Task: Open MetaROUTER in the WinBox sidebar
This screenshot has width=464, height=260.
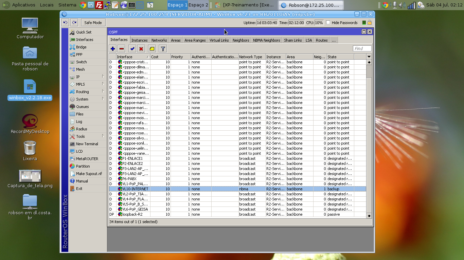Action: coord(88,159)
